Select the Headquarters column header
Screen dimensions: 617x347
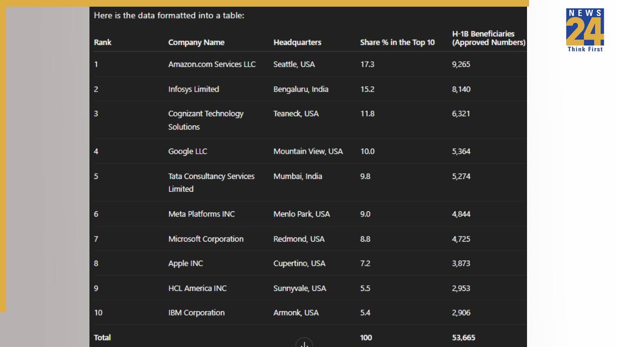(x=297, y=43)
